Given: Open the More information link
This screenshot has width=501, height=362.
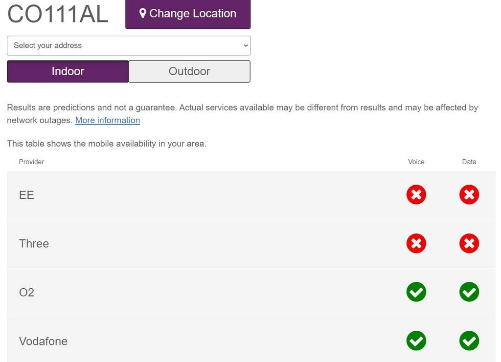Looking at the screenshot, I should 108,120.
